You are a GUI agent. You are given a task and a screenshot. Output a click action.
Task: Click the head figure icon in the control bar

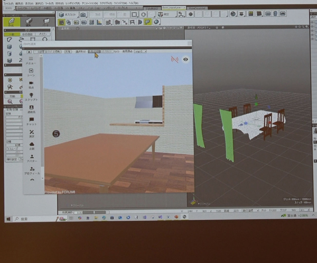(275, 14)
